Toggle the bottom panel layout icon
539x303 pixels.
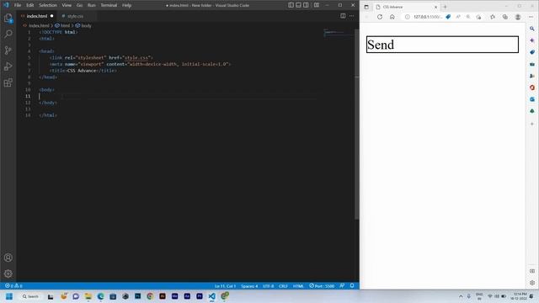(298, 5)
